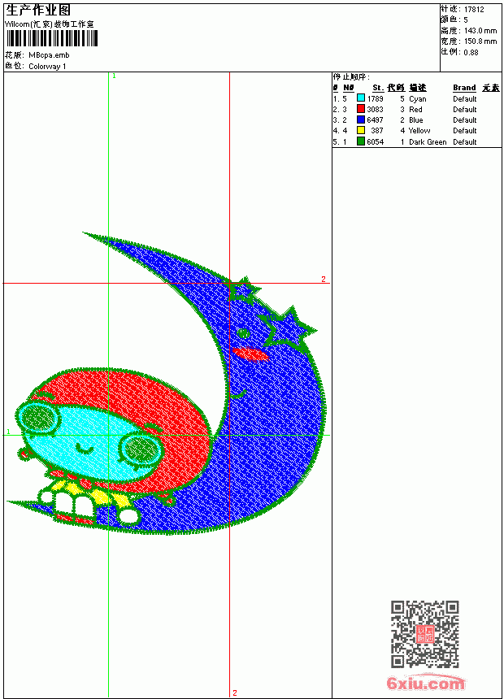Click the left green goggle lens
Image resolution: width=504 pixels, height=699 pixels.
click(39, 419)
